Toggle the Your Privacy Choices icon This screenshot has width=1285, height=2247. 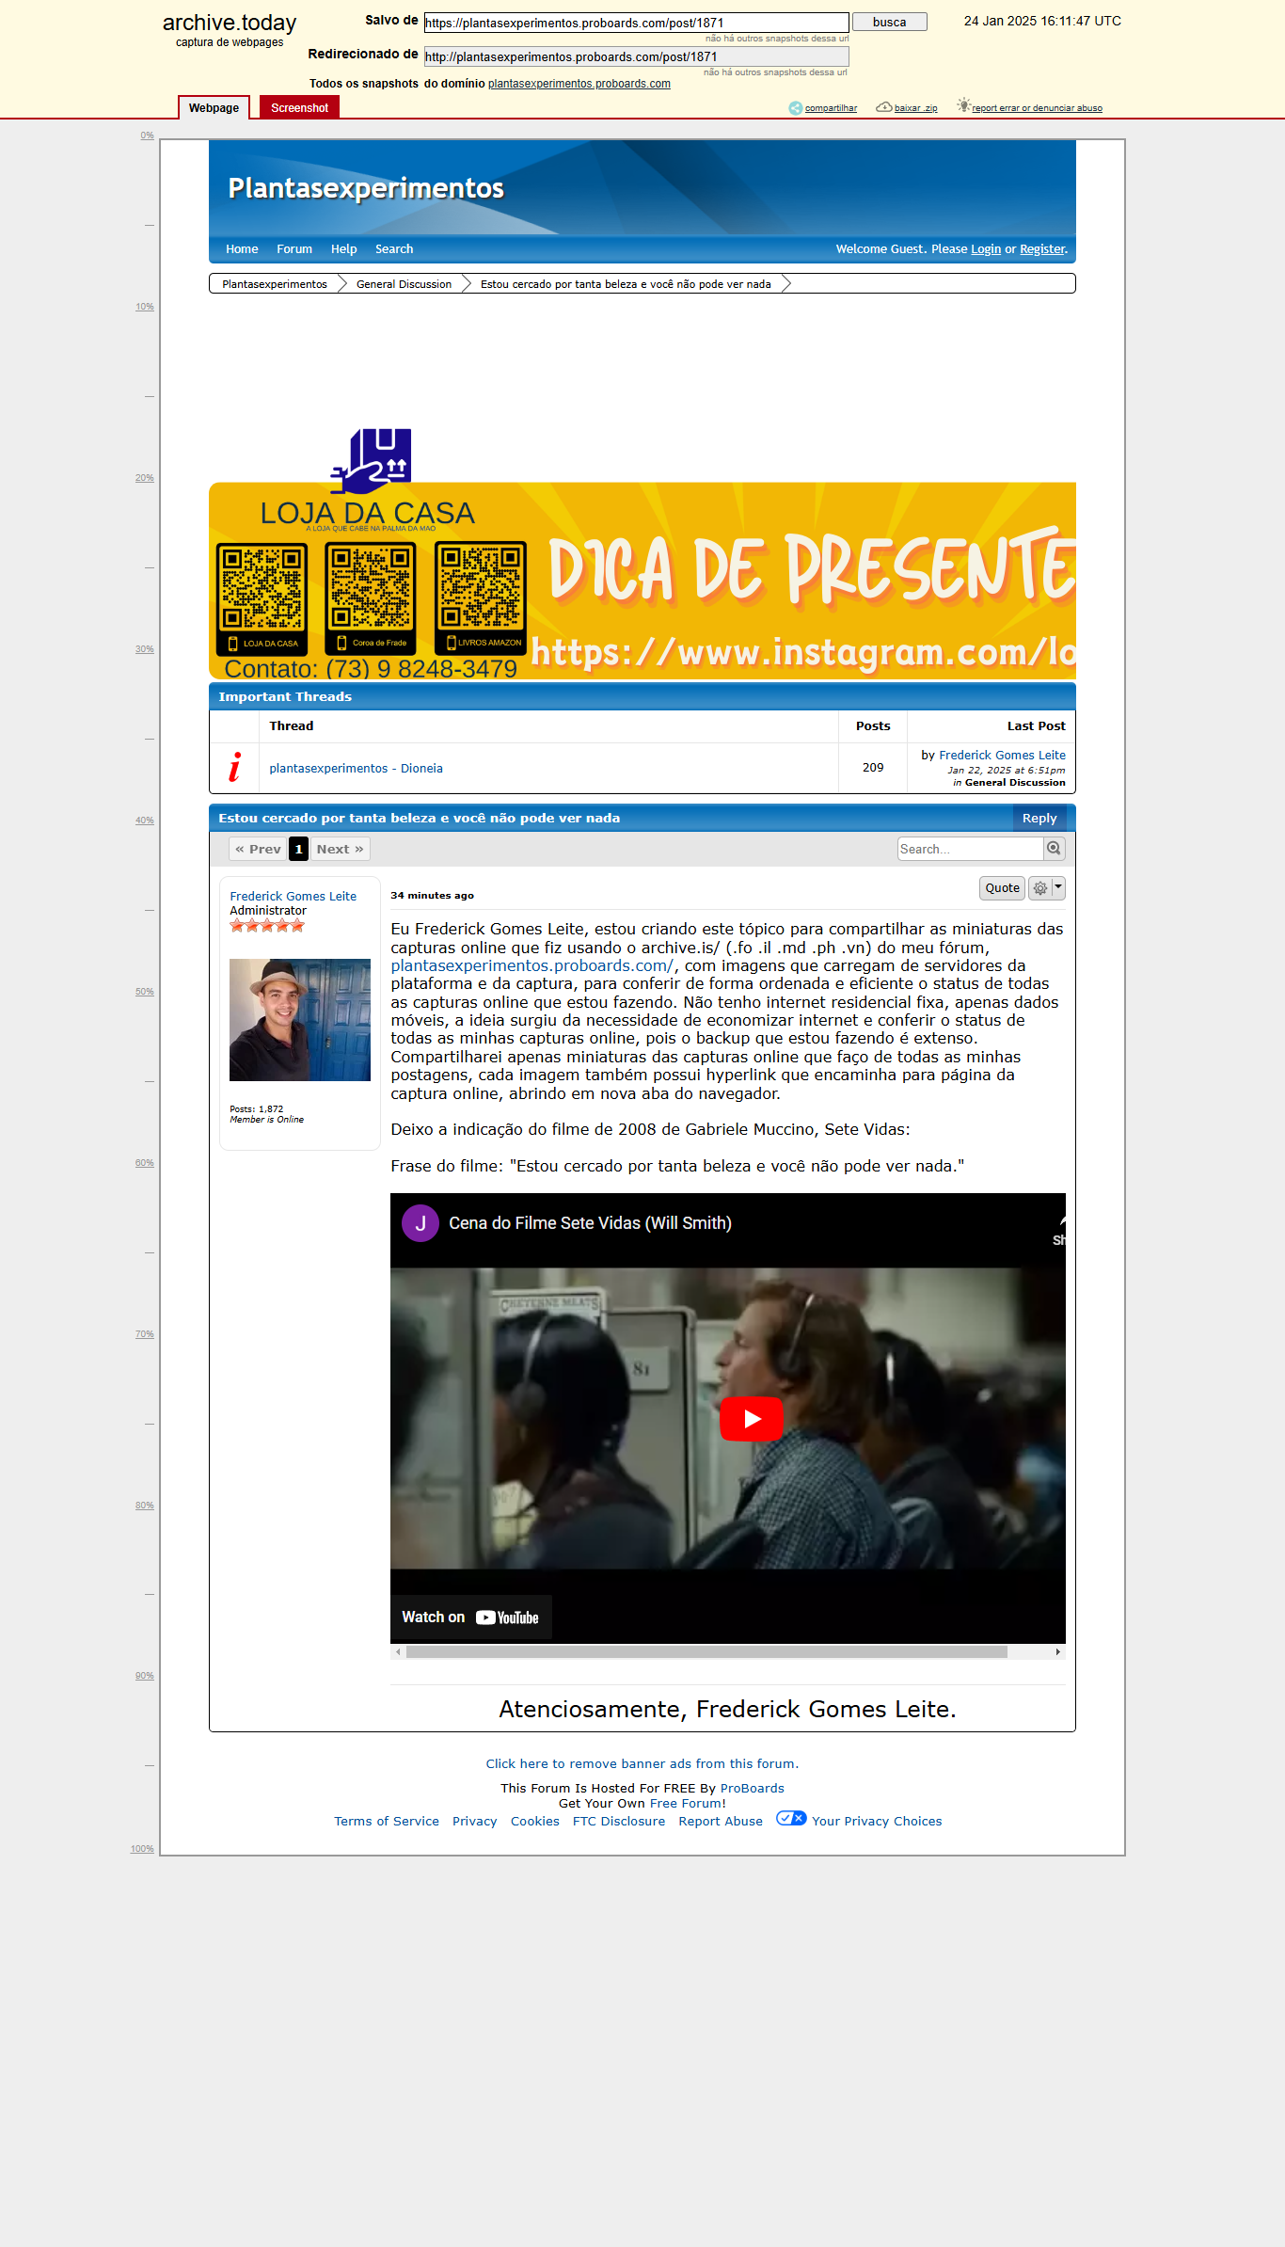[x=791, y=1818]
